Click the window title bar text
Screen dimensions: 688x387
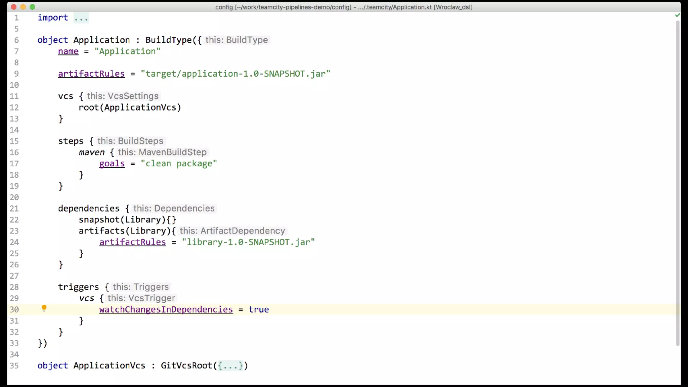[344, 7]
